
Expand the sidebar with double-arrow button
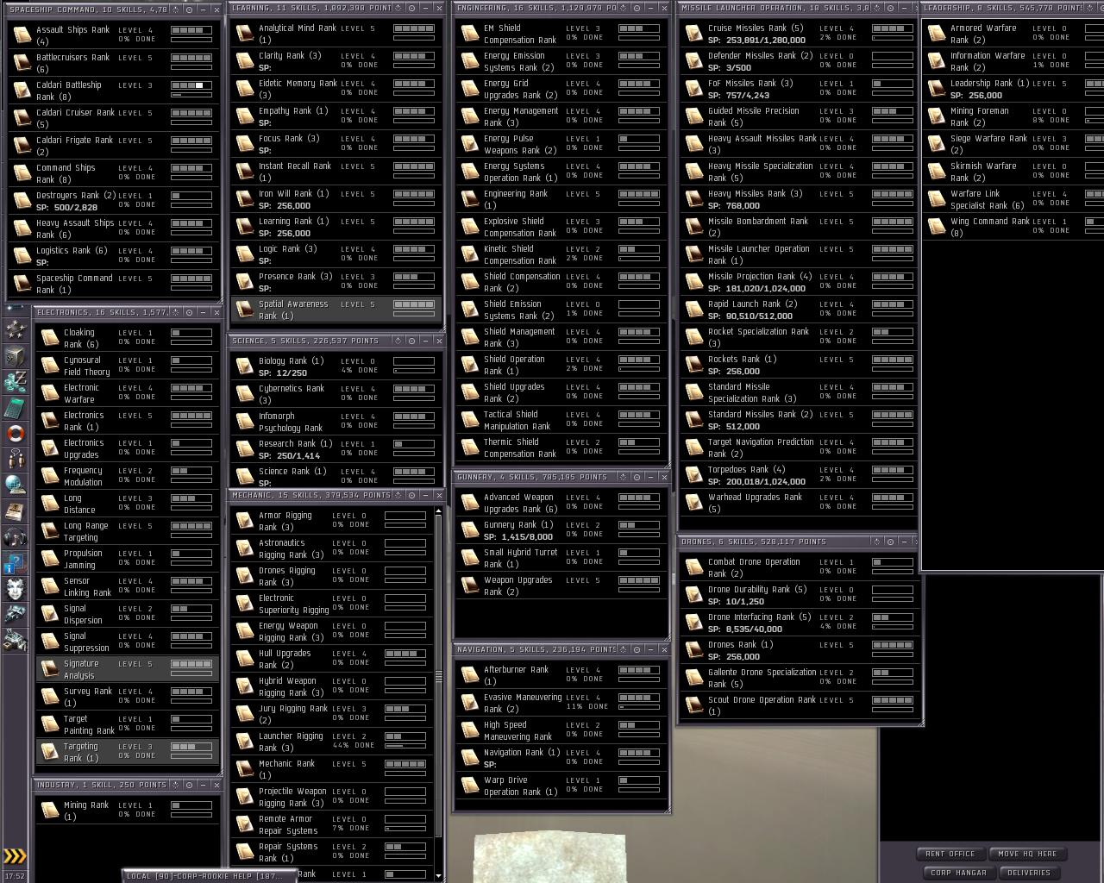click(x=15, y=856)
